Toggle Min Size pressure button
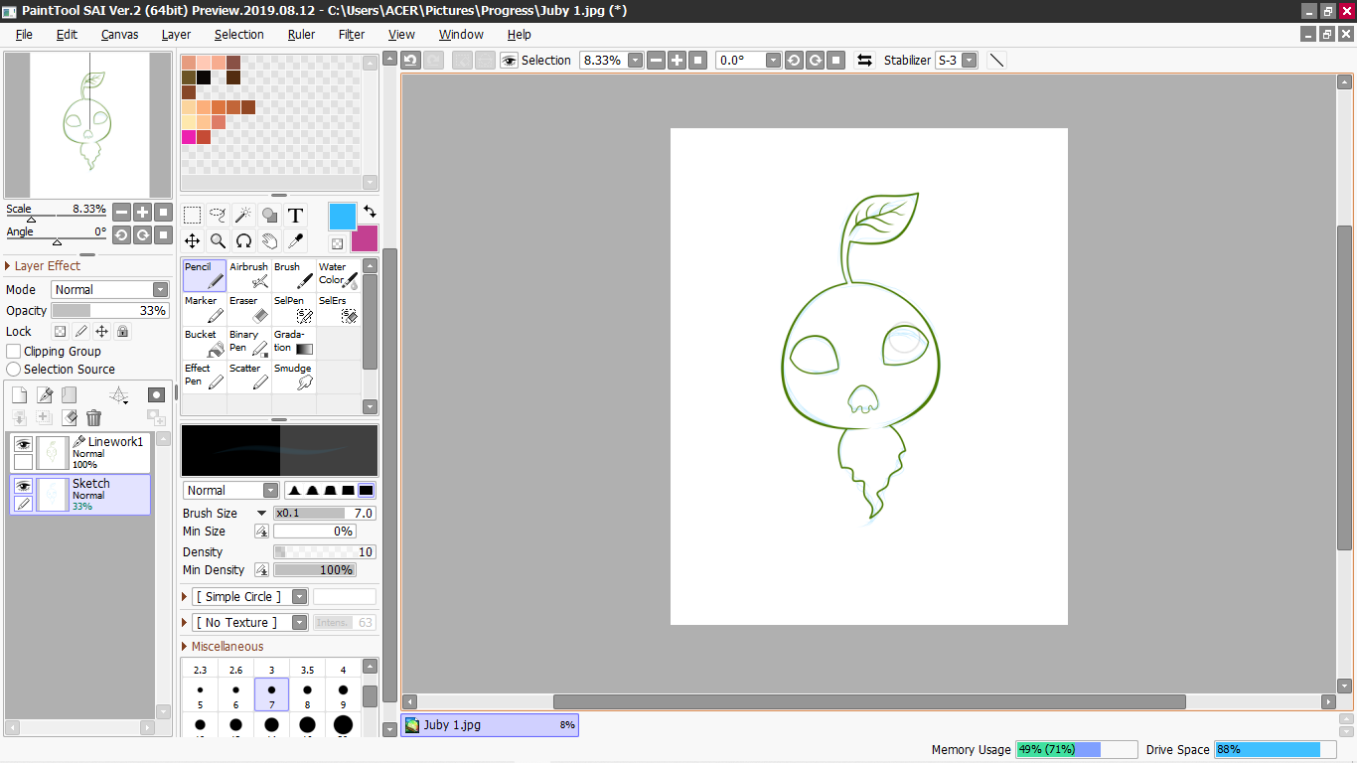 pyautogui.click(x=261, y=532)
